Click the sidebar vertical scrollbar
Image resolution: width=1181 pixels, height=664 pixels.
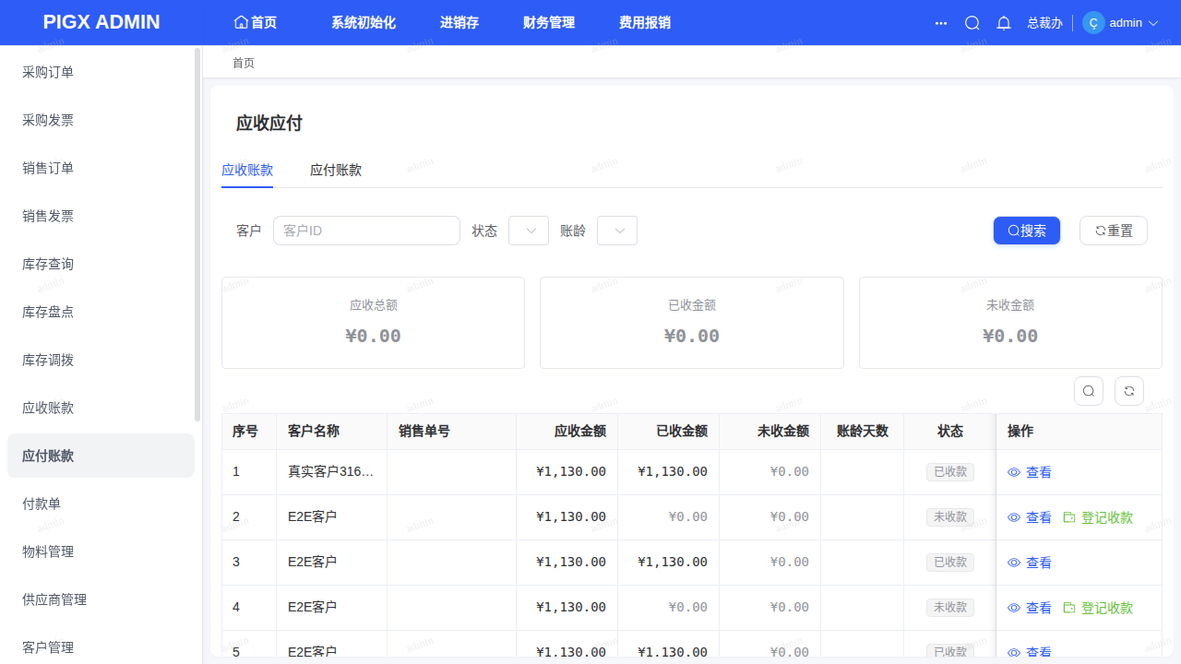point(197,235)
